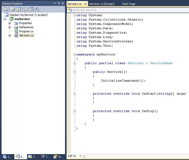Click the Properties toolbar icon in Solution Explorer
The height and width of the screenshot is (160, 189).
click(x=5, y=9)
